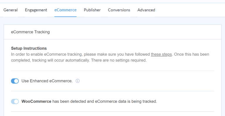
Task: Click empty tab bar area right of Advanced
Action: 190,10
